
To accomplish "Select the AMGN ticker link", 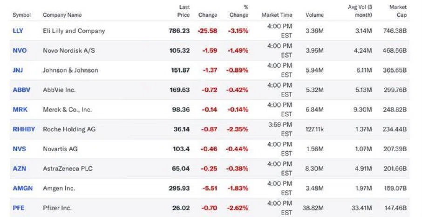I will point(23,188).
